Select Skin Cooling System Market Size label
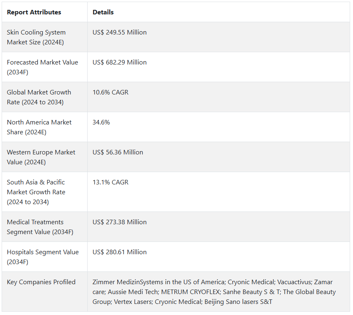353x315 pixels. click(x=36, y=37)
